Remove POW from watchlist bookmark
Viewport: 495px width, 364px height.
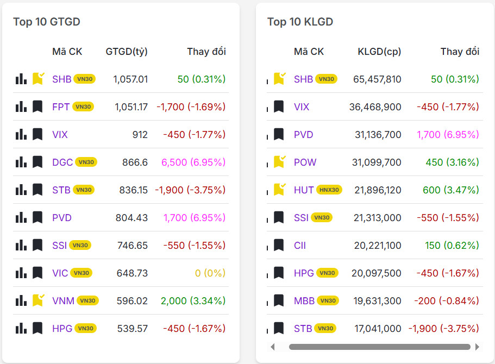click(279, 162)
